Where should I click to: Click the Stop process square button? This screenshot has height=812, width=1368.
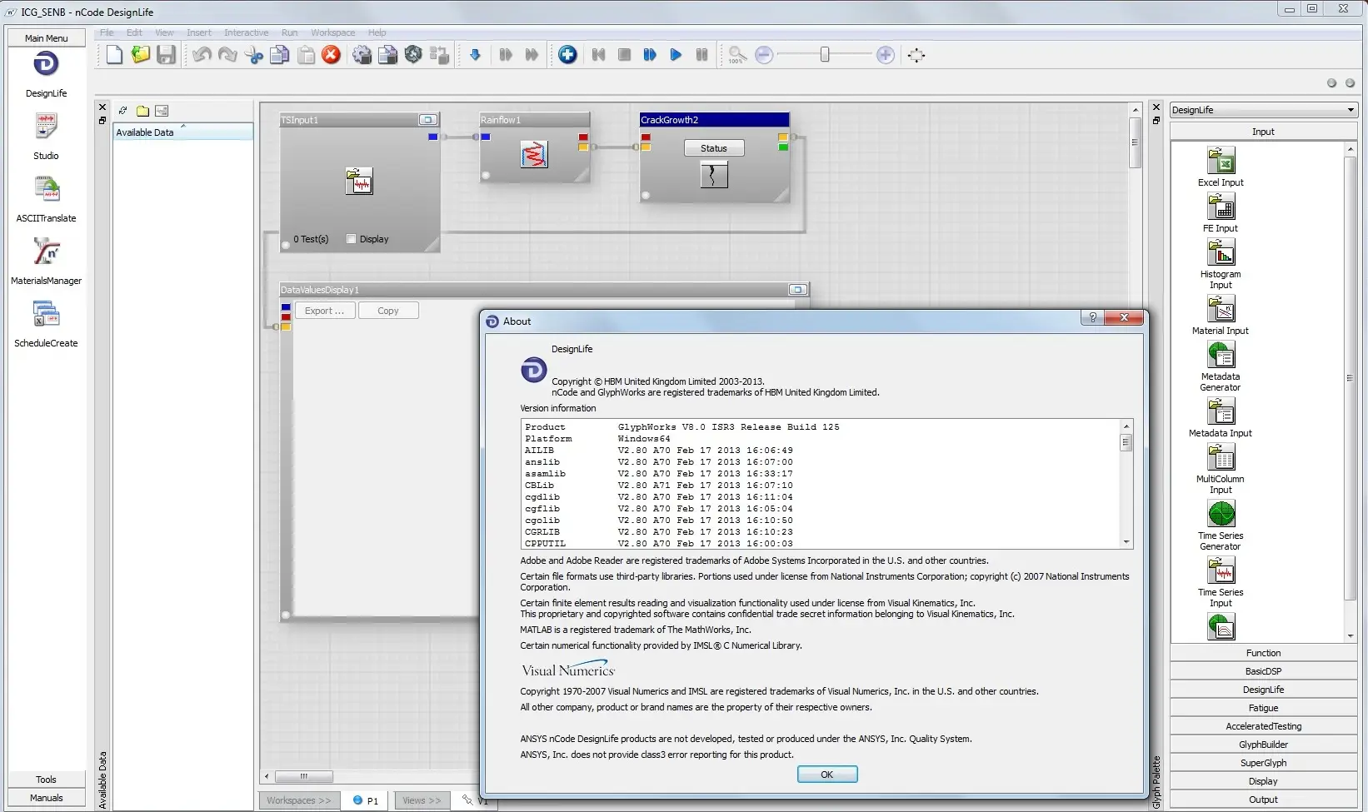[x=624, y=55]
